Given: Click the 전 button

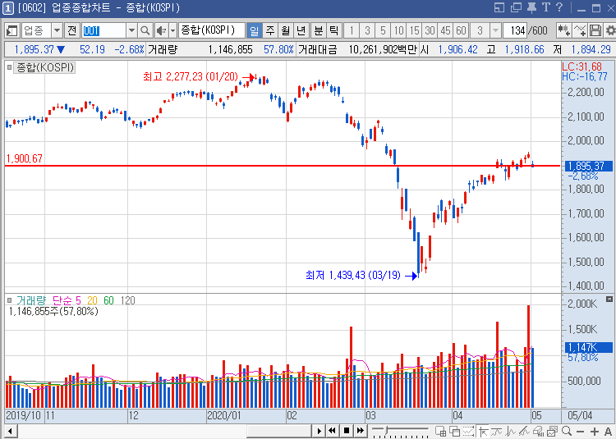Looking at the screenshot, I should coord(72,30).
